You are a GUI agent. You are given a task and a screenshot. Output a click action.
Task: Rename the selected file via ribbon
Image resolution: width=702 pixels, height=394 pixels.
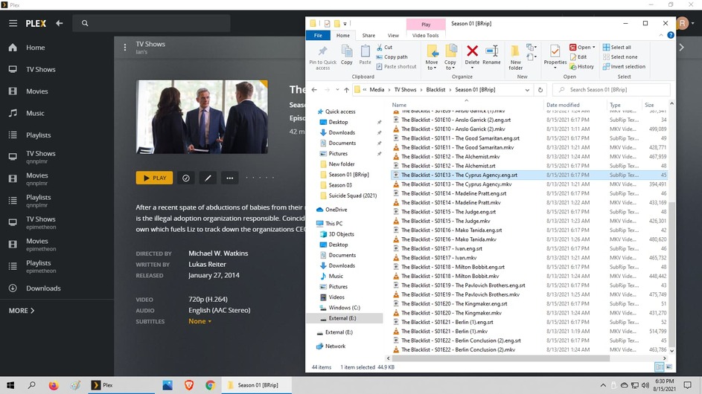pyautogui.click(x=491, y=55)
